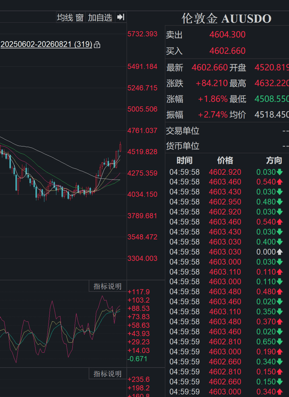Click the 方向 column header
Screen dimensions: 289x397
pyautogui.click(x=274, y=161)
